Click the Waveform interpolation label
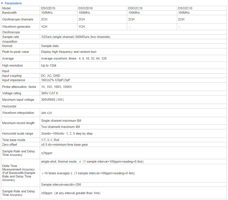228x200 pixels. [18, 113]
